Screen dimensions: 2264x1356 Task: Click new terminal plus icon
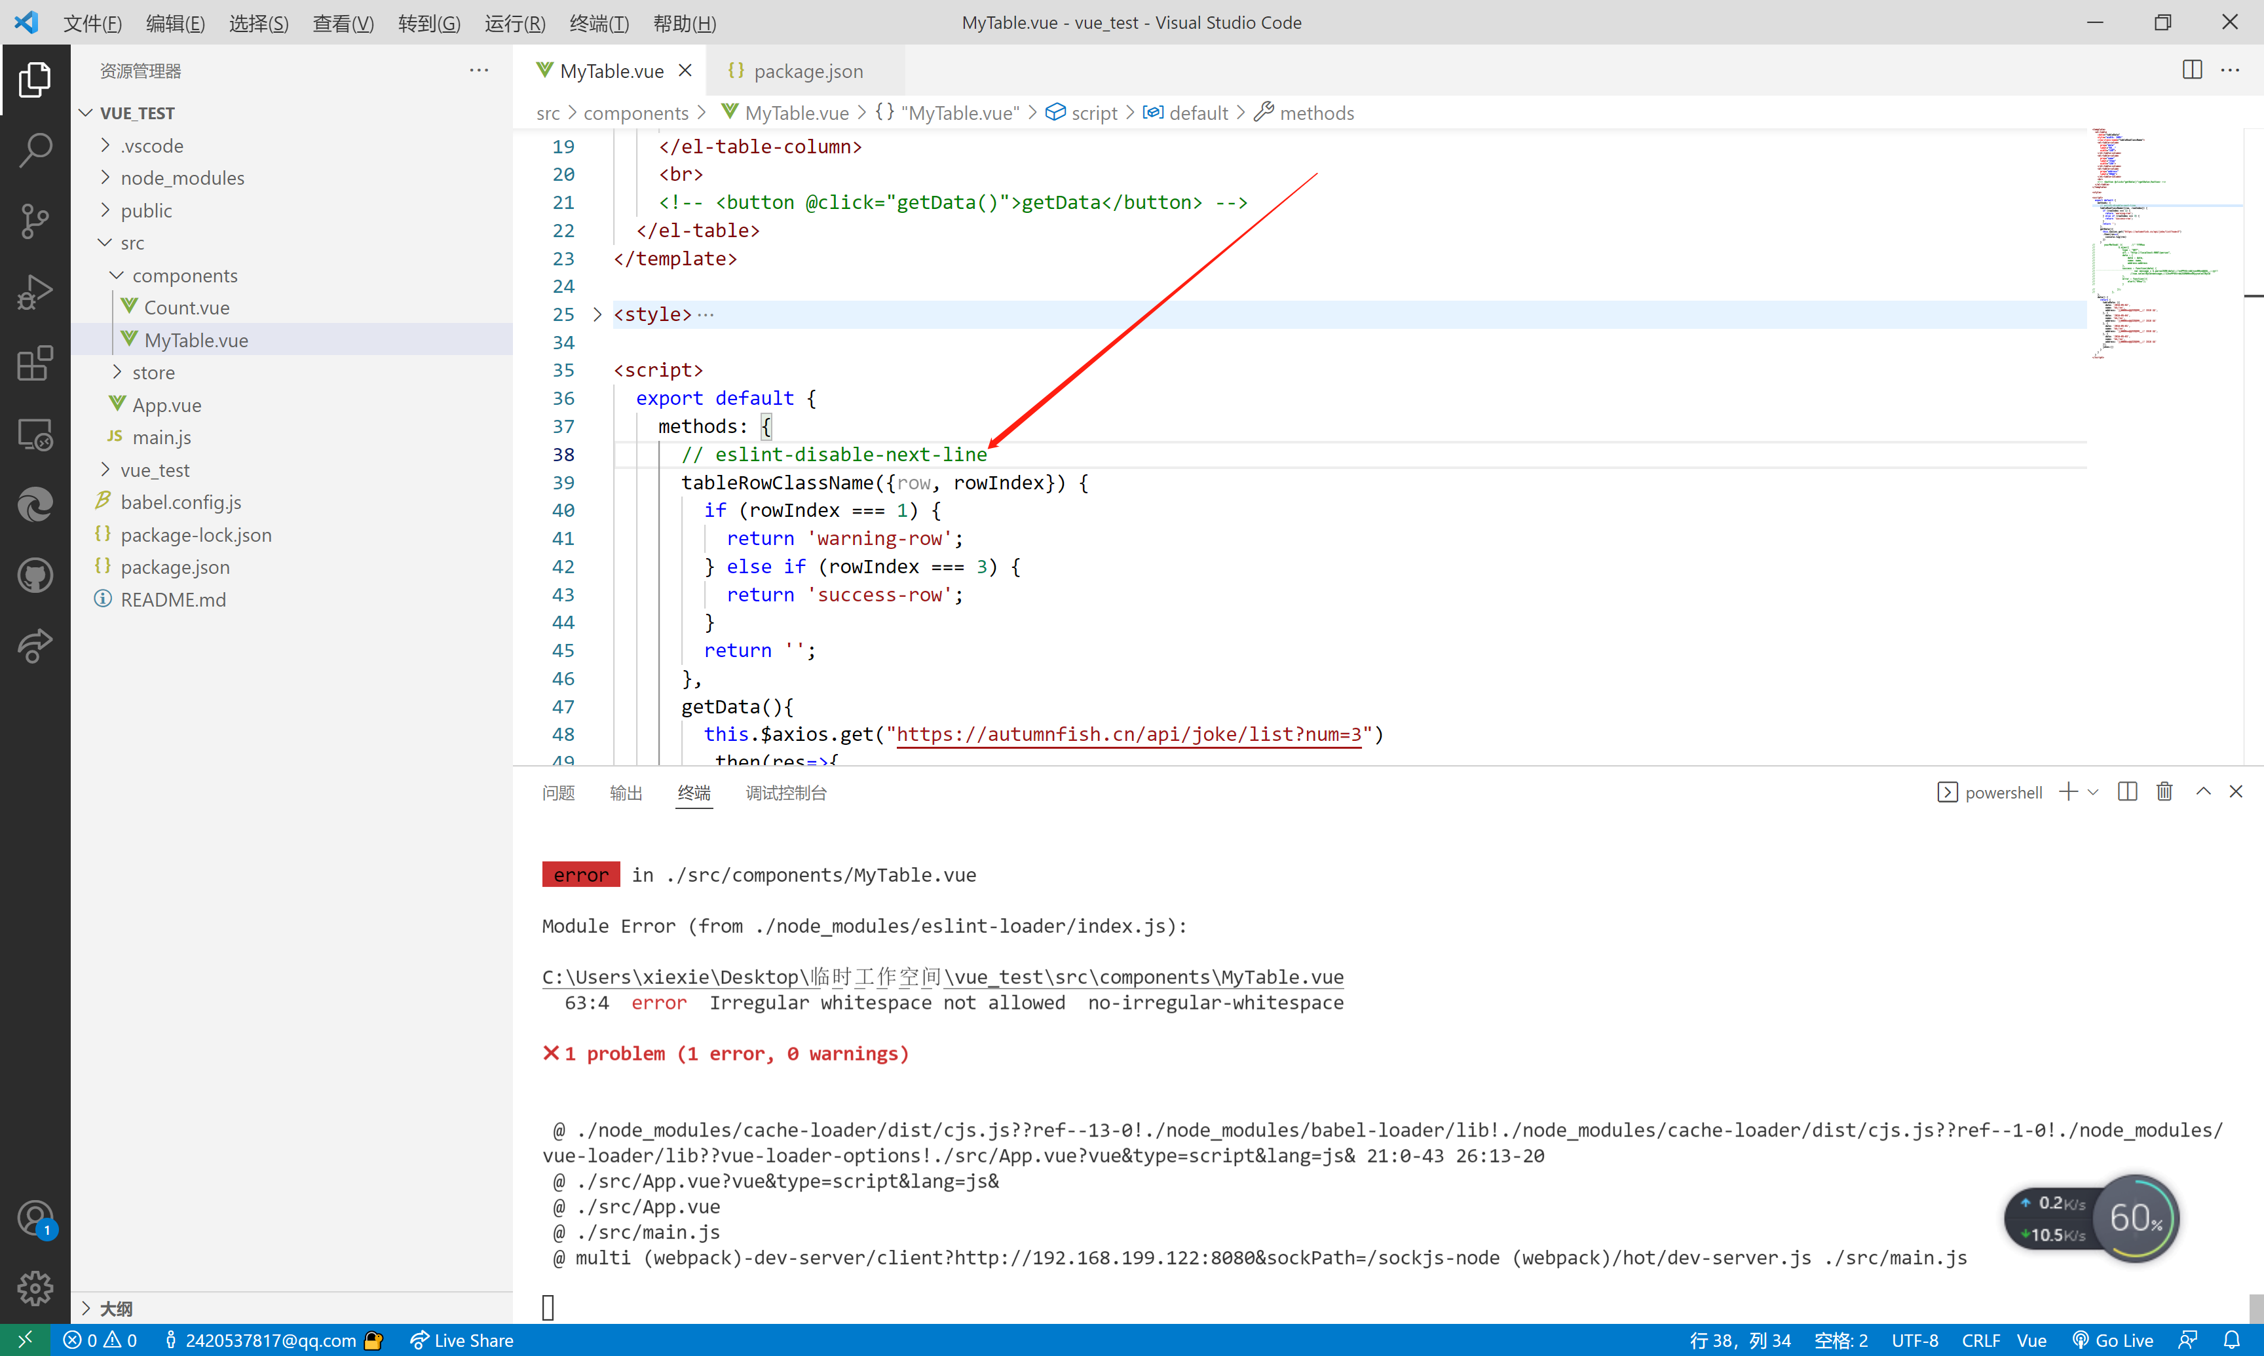2069,791
